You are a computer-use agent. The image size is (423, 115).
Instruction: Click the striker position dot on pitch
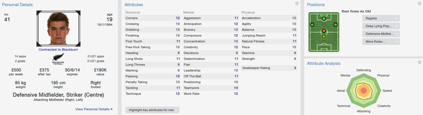click(x=324, y=19)
